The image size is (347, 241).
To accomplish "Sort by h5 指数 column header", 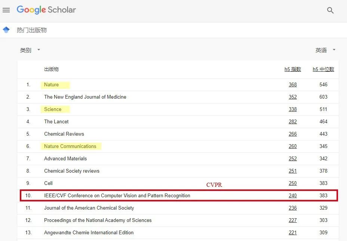I will coord(292,69).
